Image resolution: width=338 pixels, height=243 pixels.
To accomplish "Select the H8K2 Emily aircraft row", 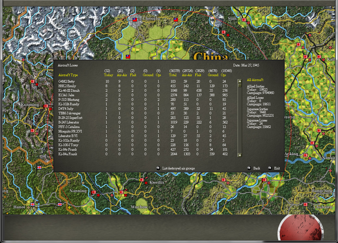I will click(x=143, y=86).
